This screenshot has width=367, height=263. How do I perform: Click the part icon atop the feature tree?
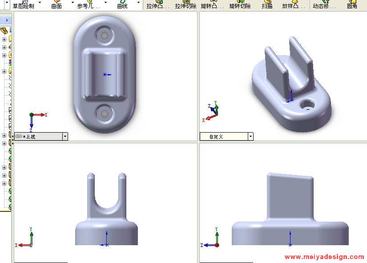tap(4, 30)
